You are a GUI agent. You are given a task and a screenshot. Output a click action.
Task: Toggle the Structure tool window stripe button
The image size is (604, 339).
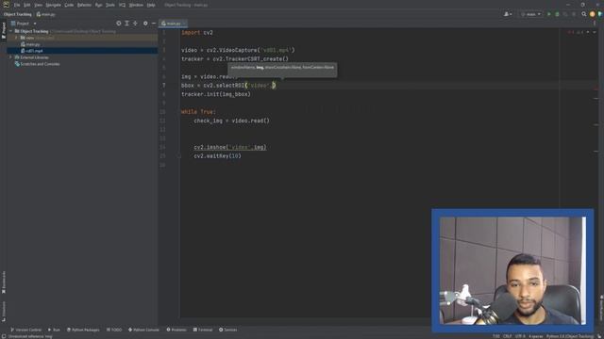(x=4, y=311)
